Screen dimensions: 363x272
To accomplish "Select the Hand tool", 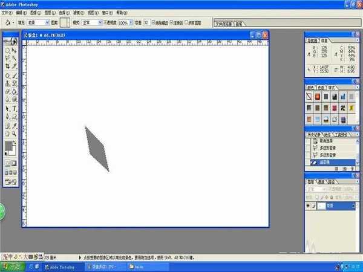I will click(7, 133).
